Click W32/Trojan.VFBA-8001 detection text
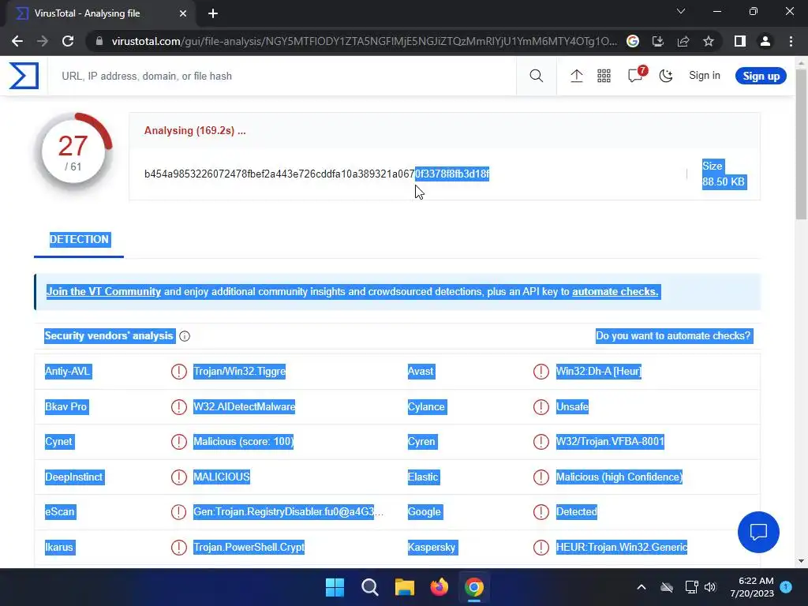Viewport: 808px width, 606px height. pos(610,442)
